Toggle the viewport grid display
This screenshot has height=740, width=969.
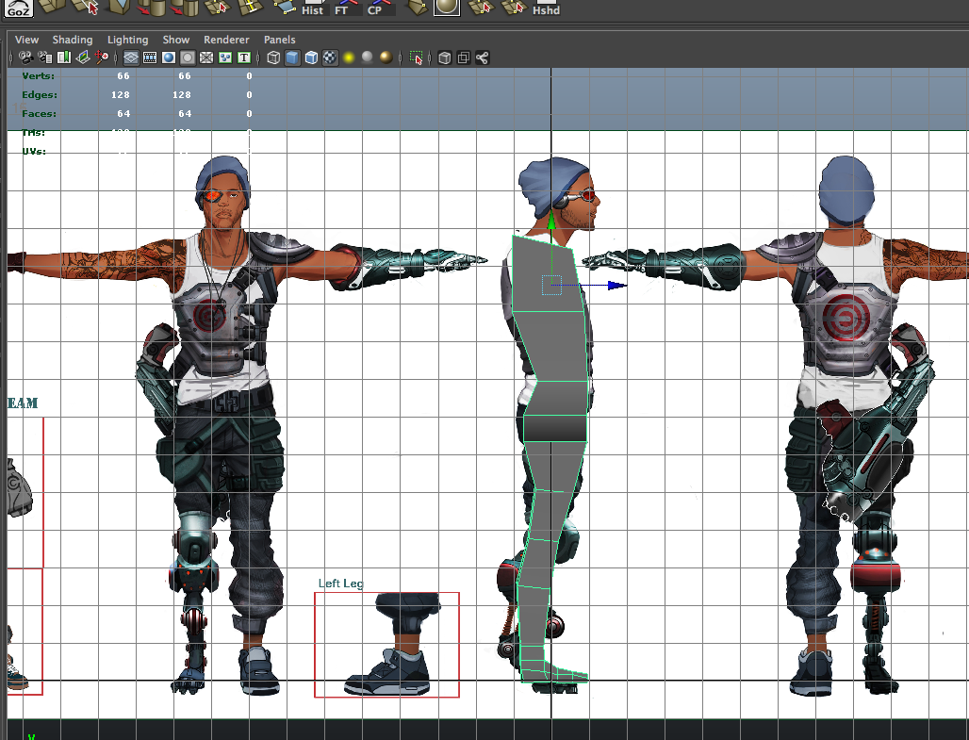pyautogui.click(x=131, y=58)
